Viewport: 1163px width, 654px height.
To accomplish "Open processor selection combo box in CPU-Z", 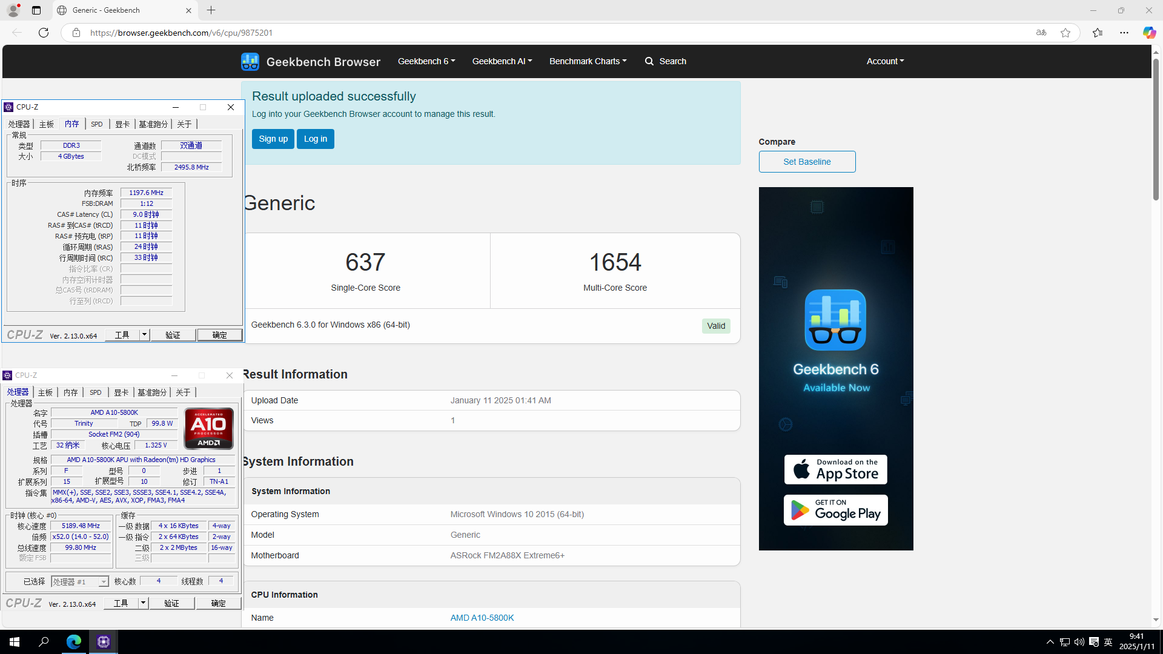I will pyautogui.click(x=80, y=581).
